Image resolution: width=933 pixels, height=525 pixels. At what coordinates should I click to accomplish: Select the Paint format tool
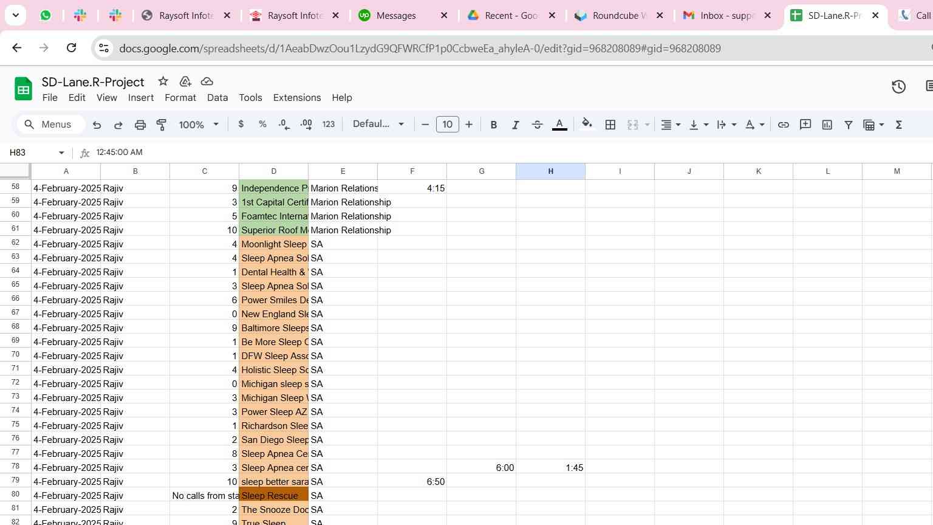162,125
